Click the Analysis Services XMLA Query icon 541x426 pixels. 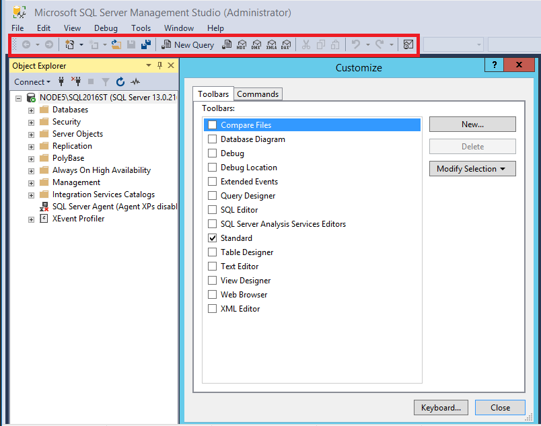271,44
